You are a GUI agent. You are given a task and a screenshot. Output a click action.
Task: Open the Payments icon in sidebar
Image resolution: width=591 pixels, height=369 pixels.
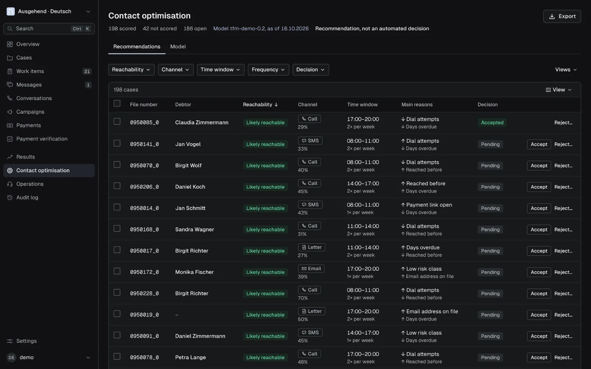click(10, 125)
